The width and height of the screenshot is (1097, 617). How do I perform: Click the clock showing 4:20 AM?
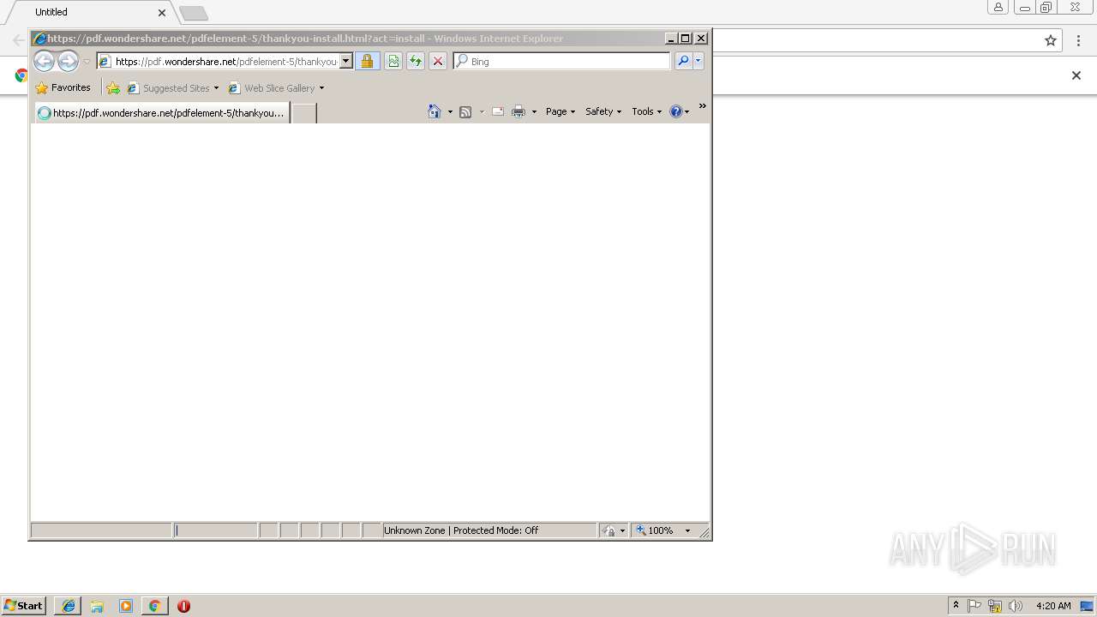click(x=1053, y=606)
